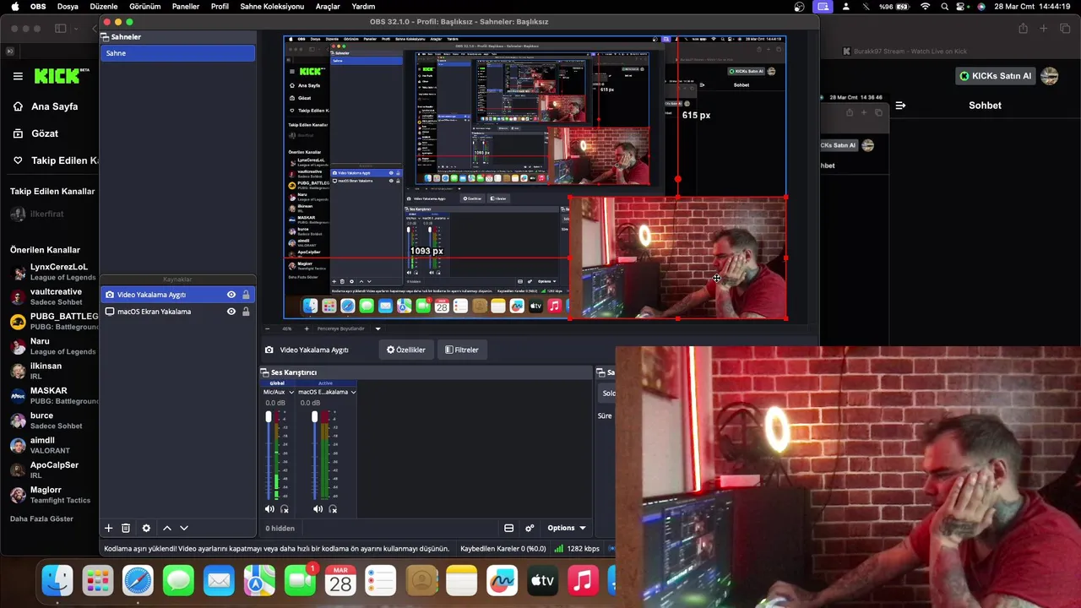The width and height of the screenshot is (1081, 608).
Task: Select Video Yakalama Aygıtı source row
Action: [177, 295]
